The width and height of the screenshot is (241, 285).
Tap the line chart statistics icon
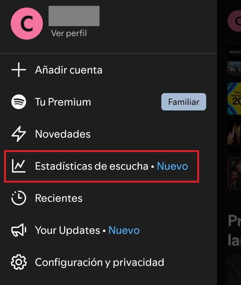click(x=19, y=166)
